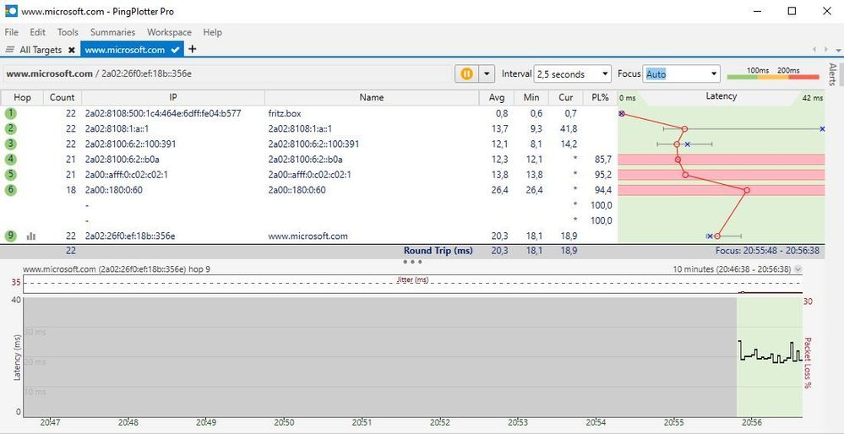The image size is (844, 434).
Task: Click the hop 2 green circle icon
Action: (x=10, y=128)
